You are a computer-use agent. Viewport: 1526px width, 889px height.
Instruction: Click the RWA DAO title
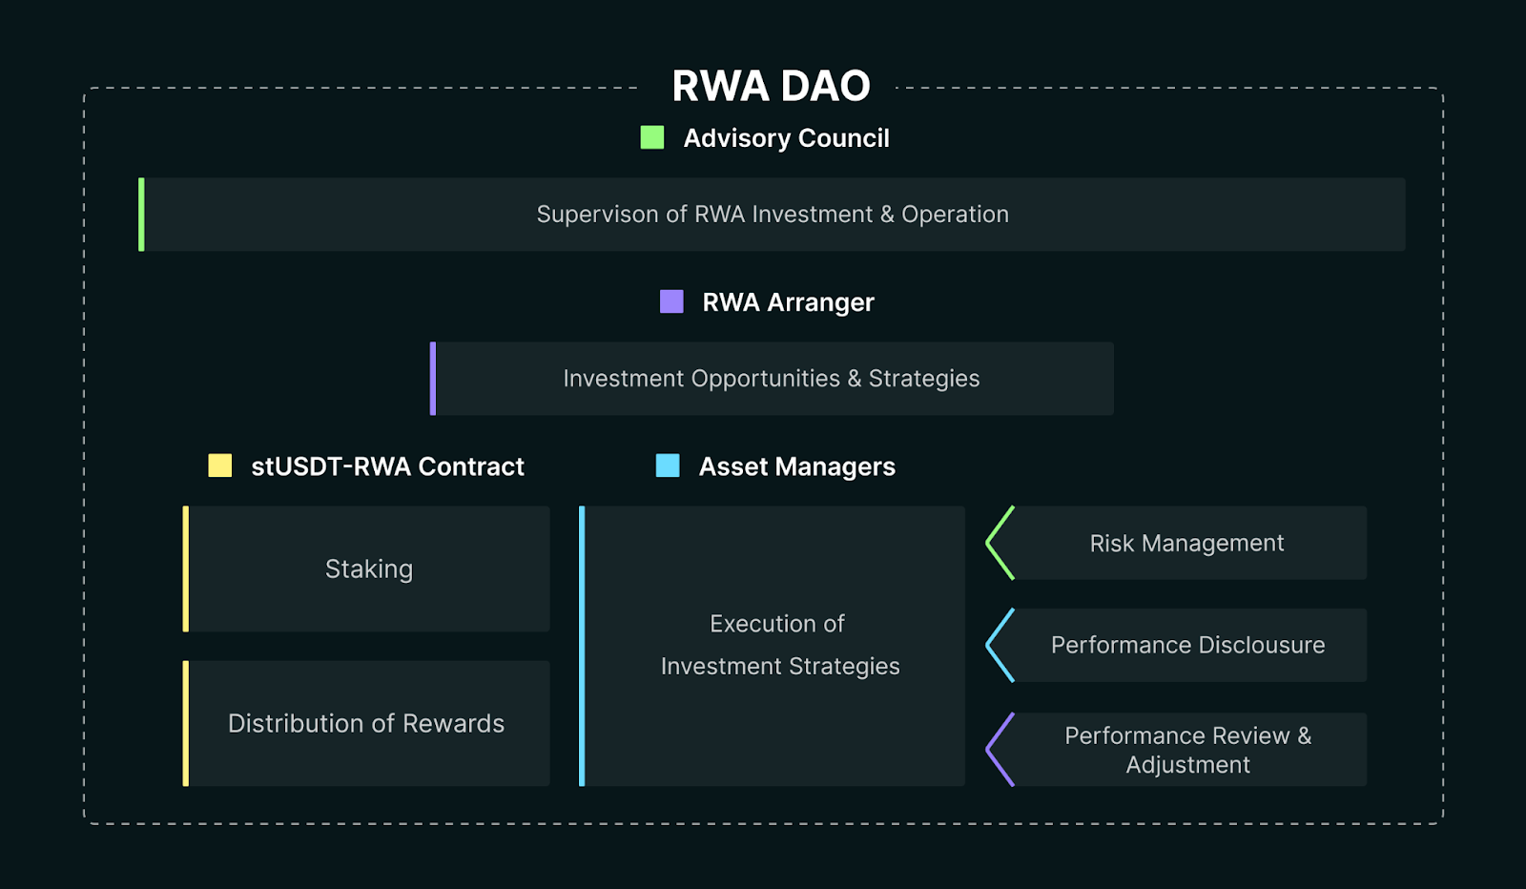pyautogui.click(x=771, y=86)
